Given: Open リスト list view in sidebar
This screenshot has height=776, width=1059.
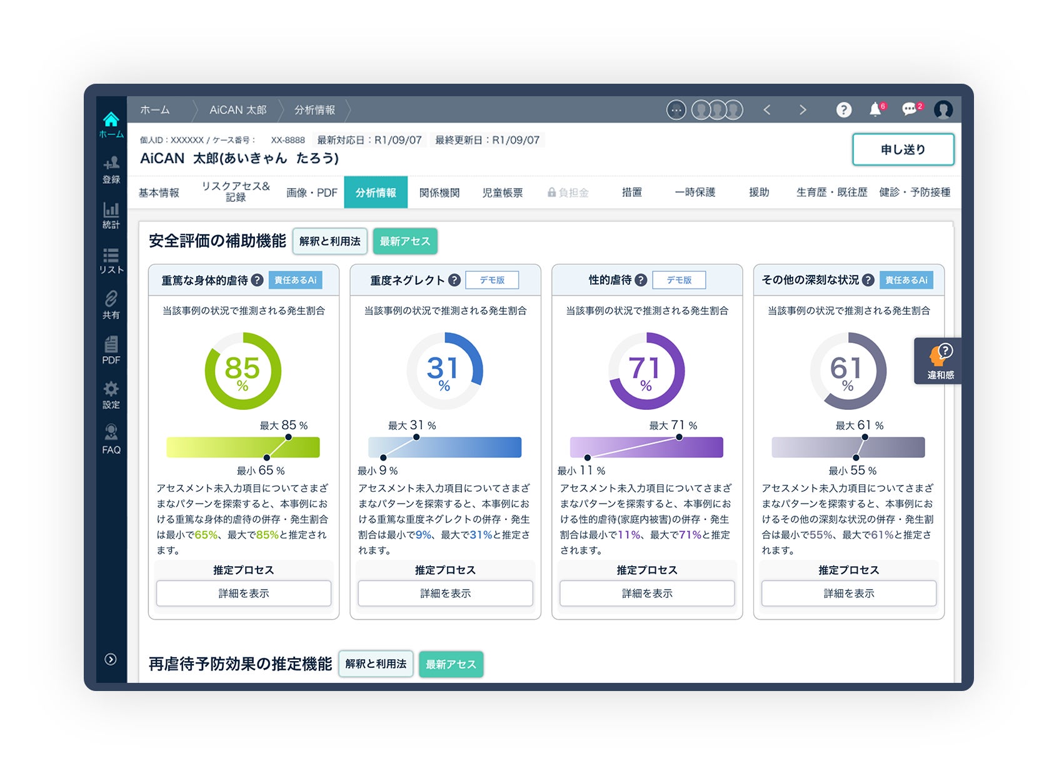Looking at the screenshot, I should tap(111, 261).
